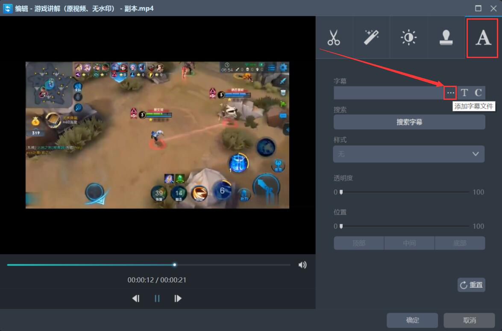
Task: Click the 位置 slider handle
Action: (x=341, y=226)
